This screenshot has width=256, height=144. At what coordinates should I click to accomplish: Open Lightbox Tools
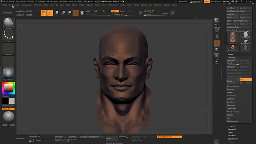coord(239,27)
